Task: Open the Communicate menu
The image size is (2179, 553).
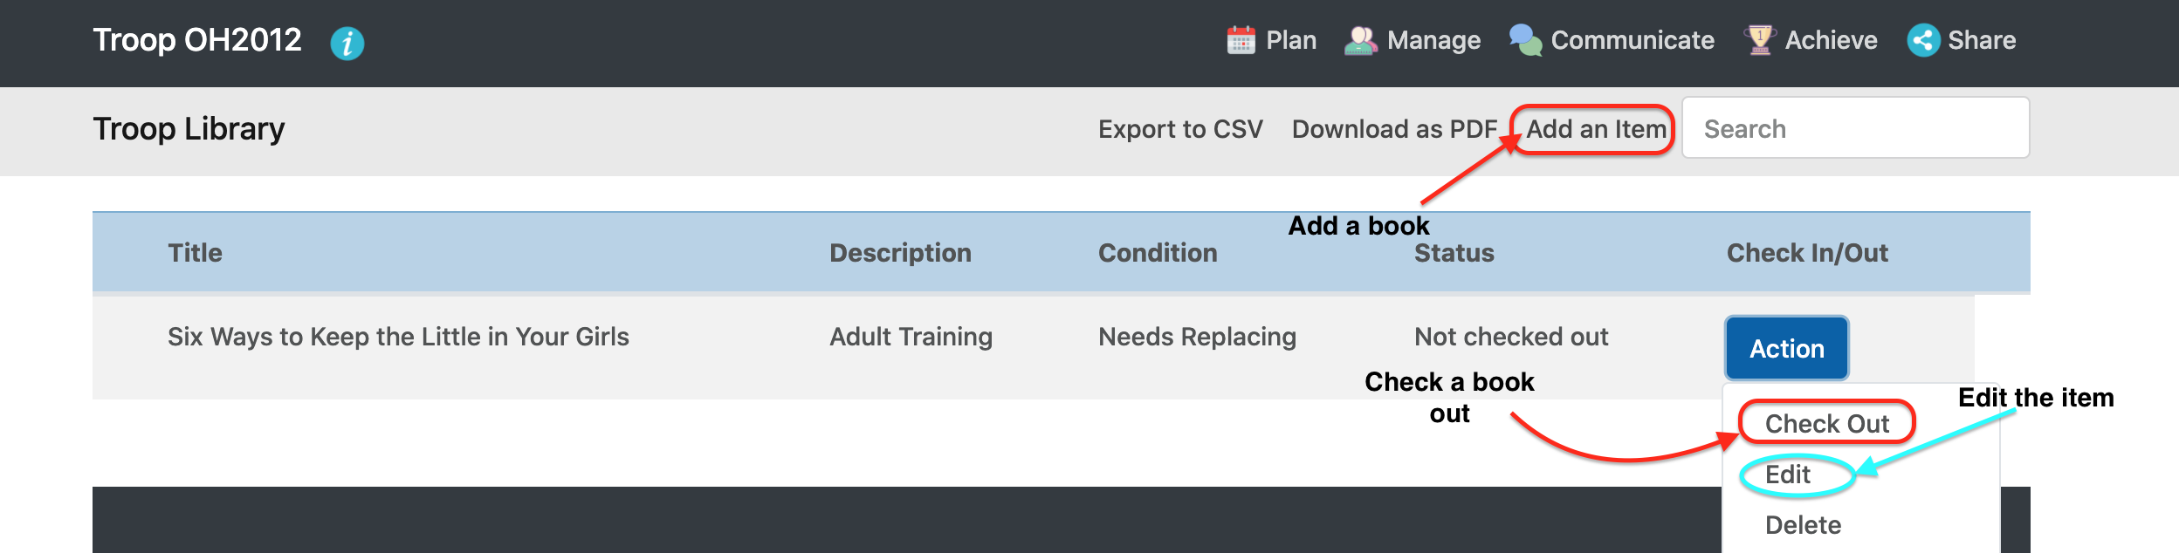Action: [x=1633, y=40]
